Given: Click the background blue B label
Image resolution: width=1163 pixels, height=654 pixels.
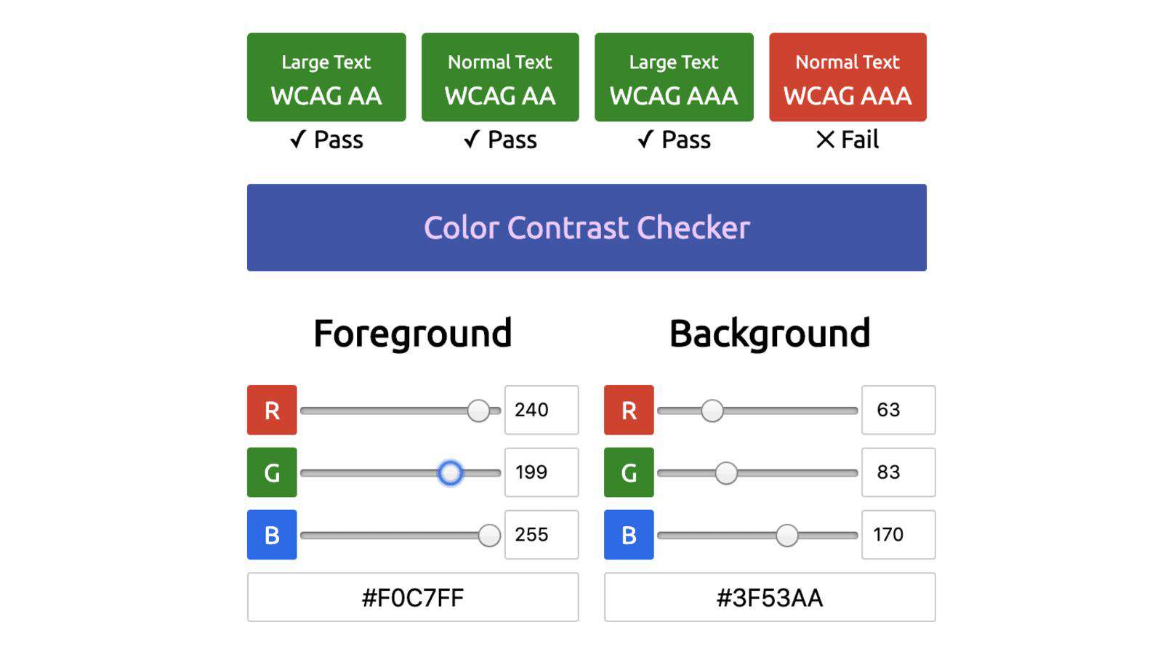Looking at the screenshot, I should pos(629,535).
